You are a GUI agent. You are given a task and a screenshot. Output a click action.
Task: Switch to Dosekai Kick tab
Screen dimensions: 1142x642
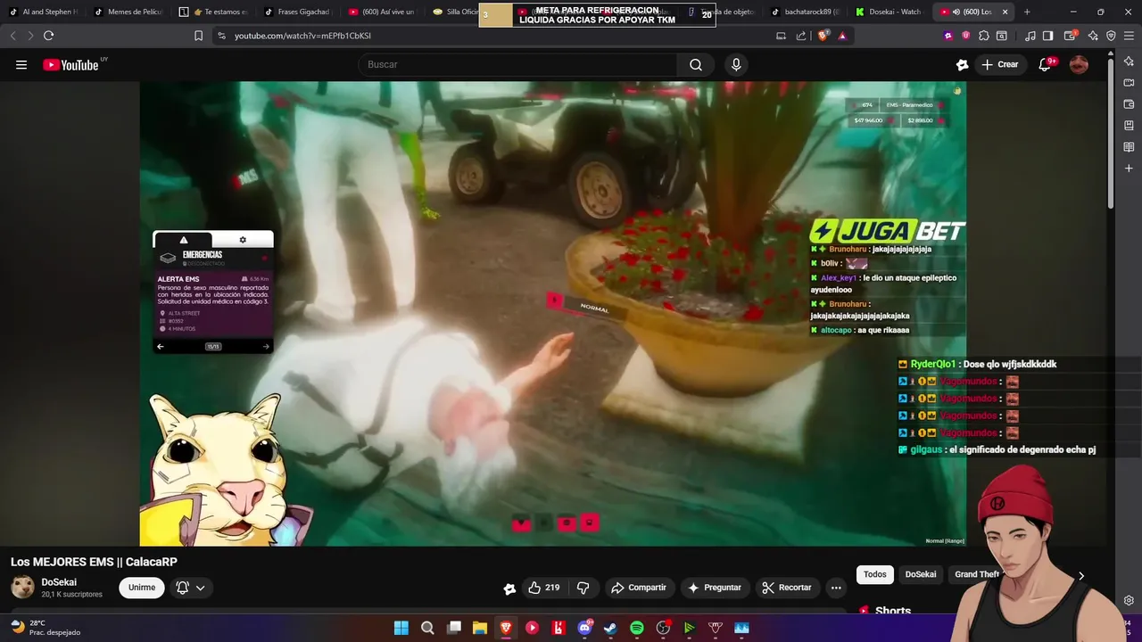[888, 12]
